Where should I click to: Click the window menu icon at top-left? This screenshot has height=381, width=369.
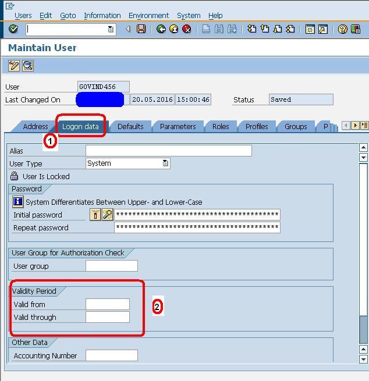click(10, 6)
